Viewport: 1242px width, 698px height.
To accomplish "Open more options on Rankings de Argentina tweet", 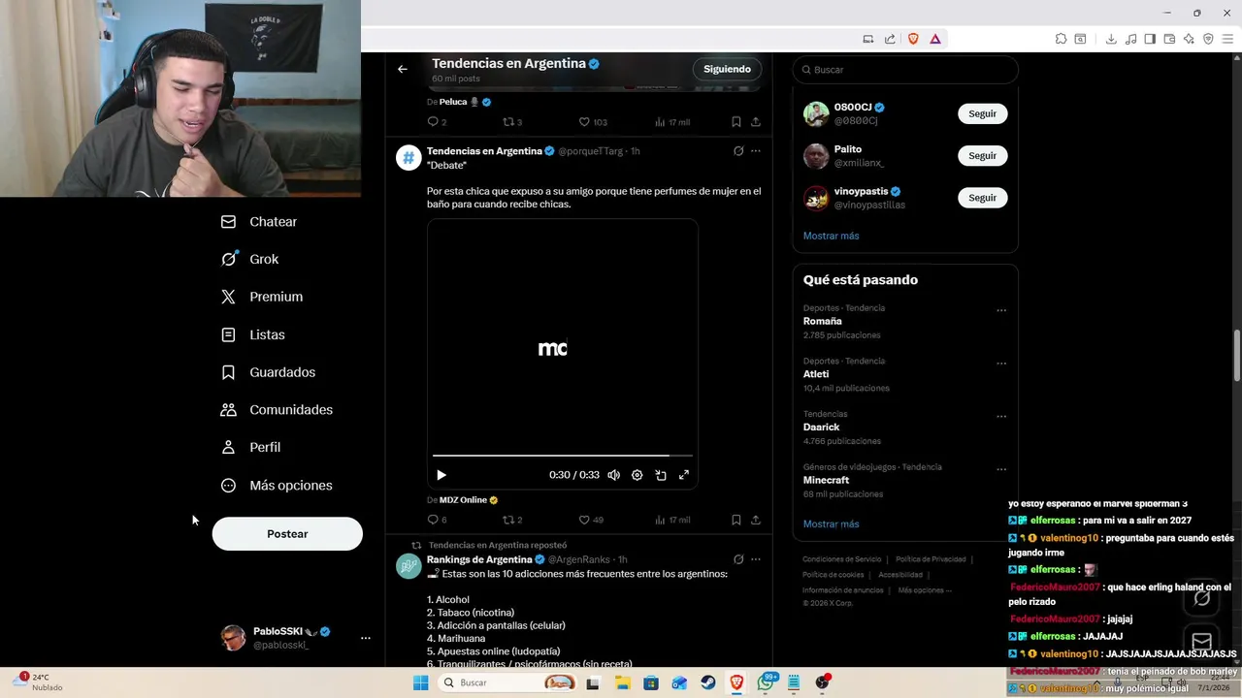I will [x=756, y=559].
